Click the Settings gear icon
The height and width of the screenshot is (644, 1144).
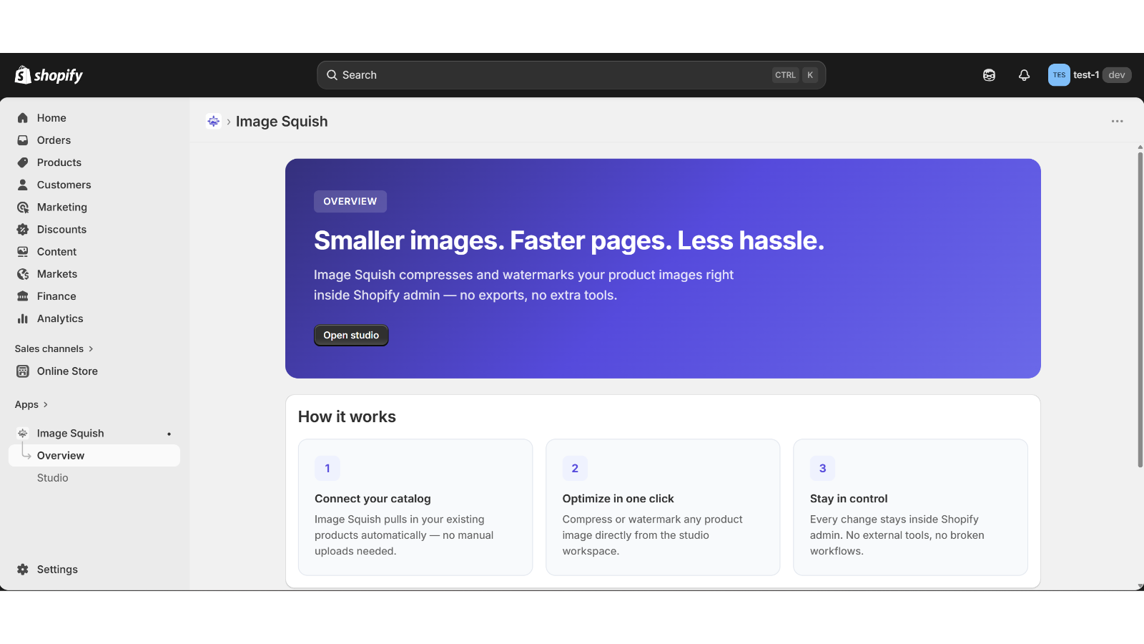(x=23, y=570)
